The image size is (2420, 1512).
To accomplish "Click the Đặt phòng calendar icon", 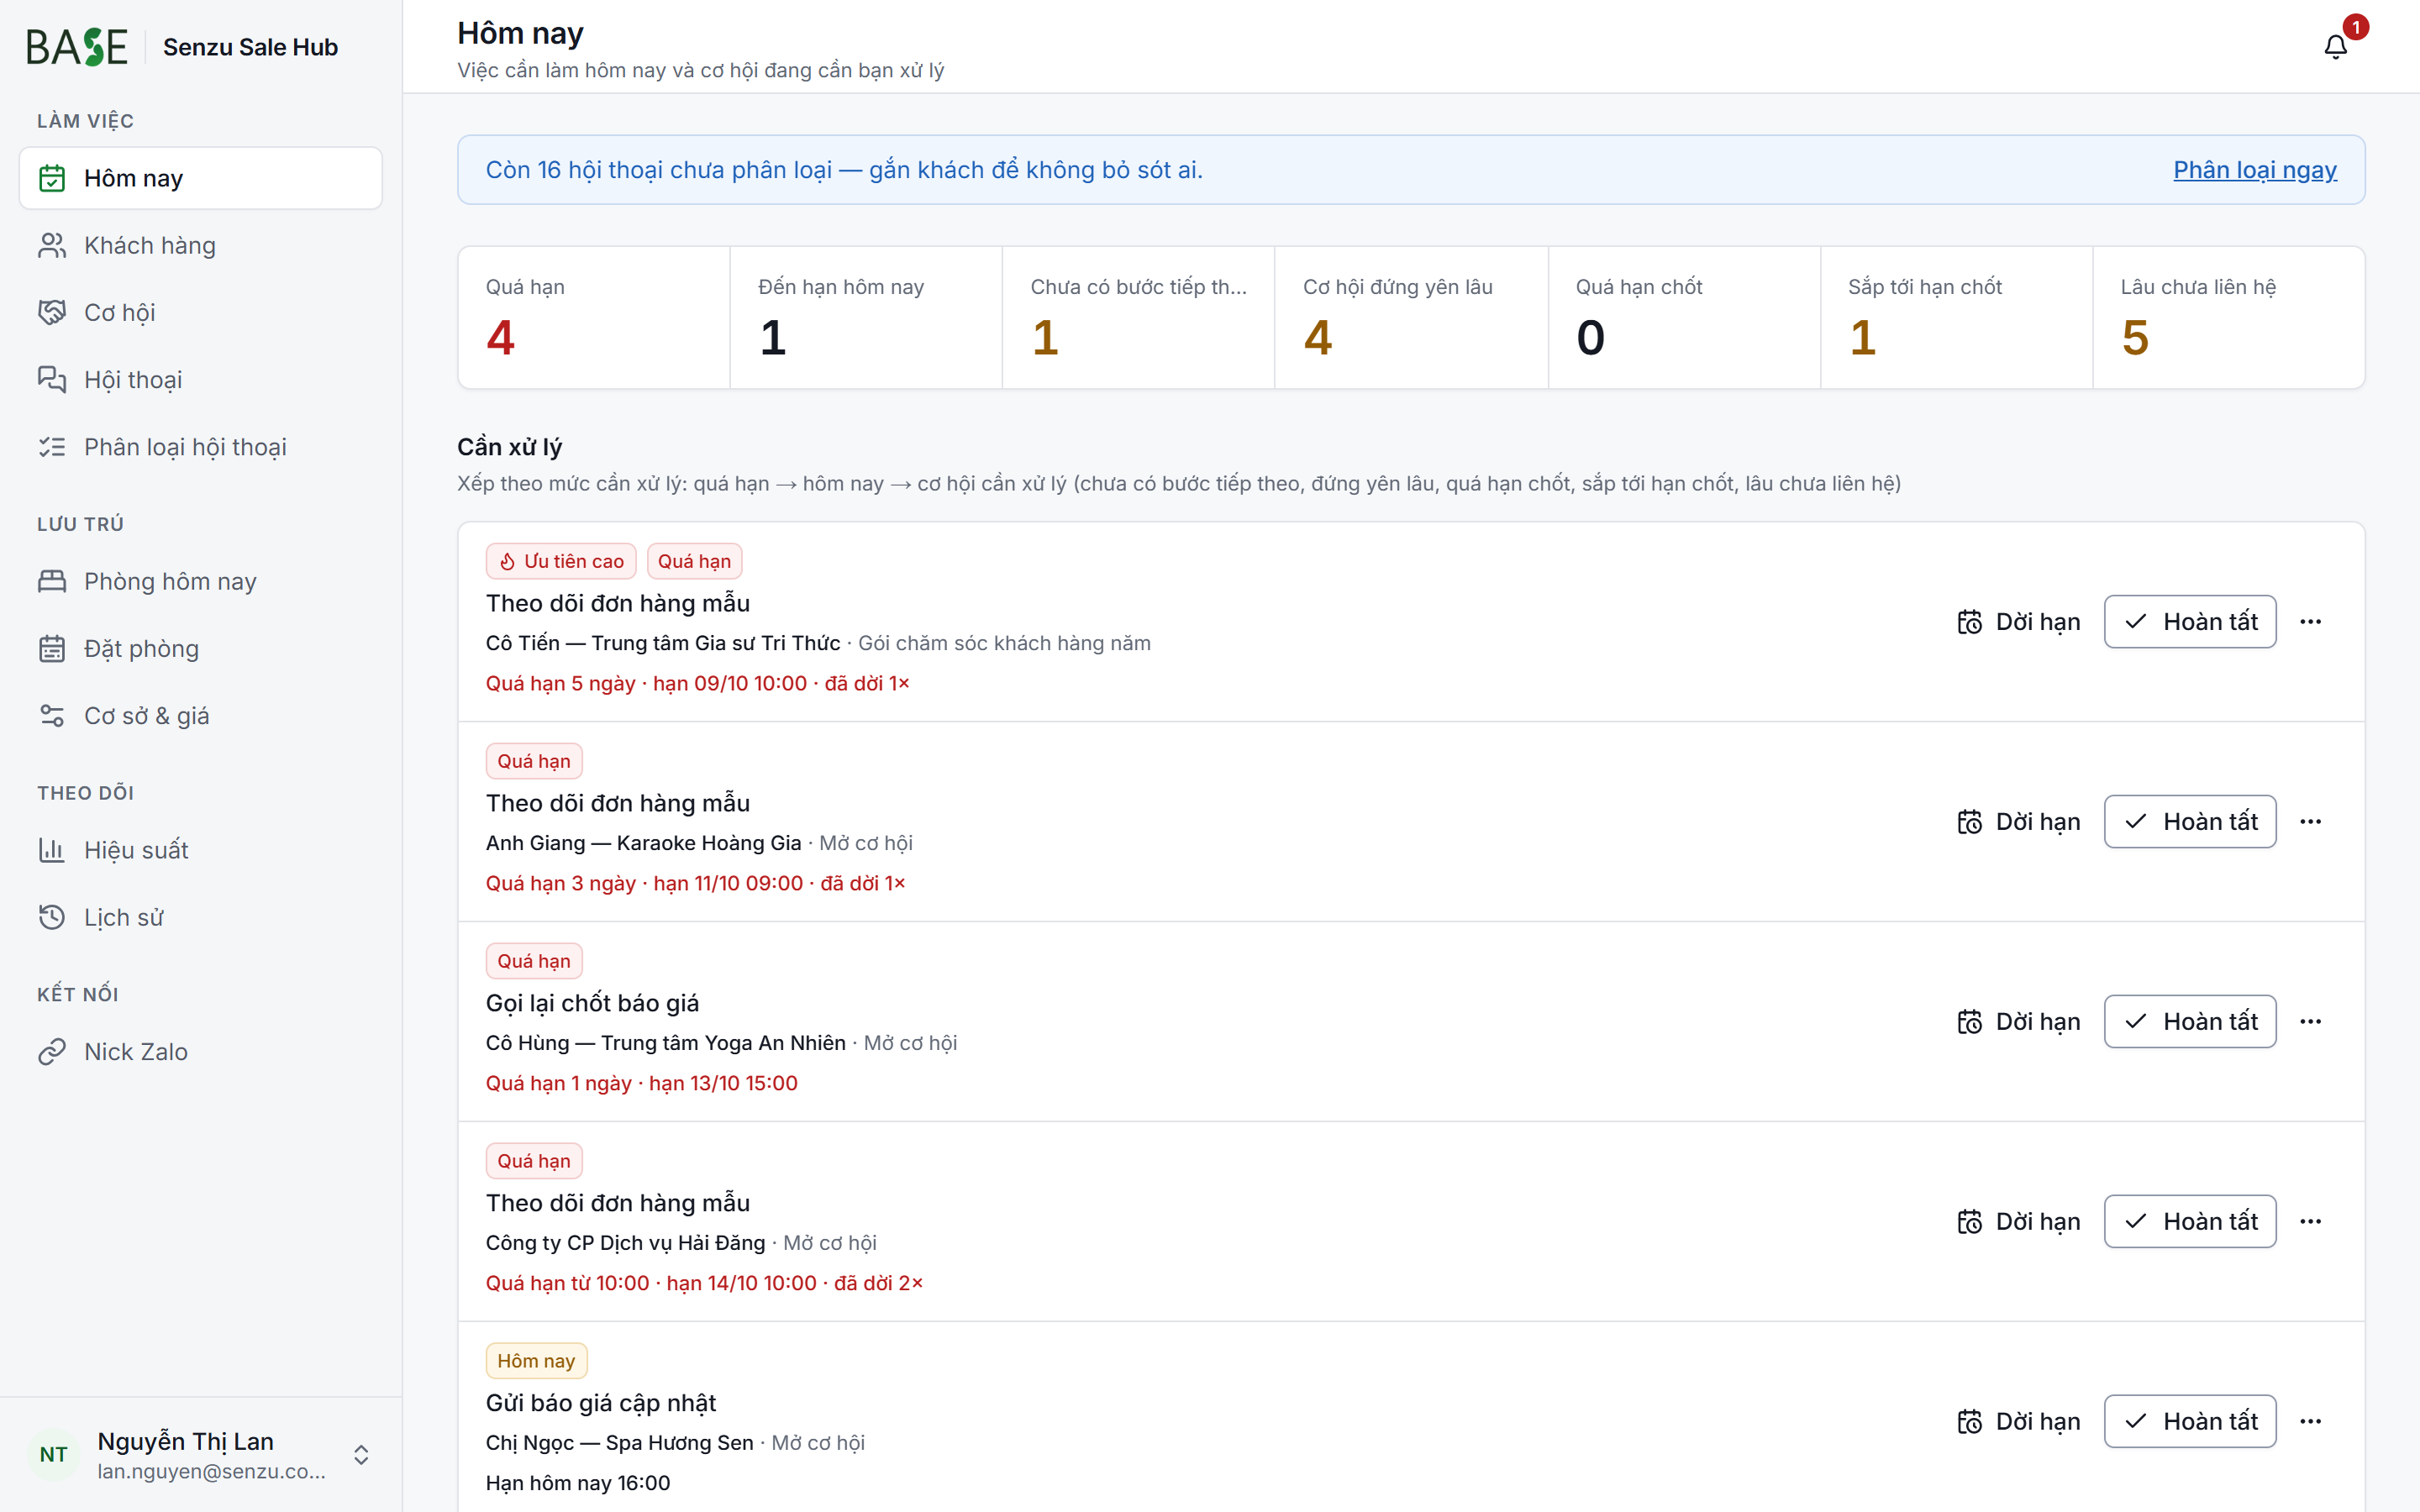I will (52, 648).
